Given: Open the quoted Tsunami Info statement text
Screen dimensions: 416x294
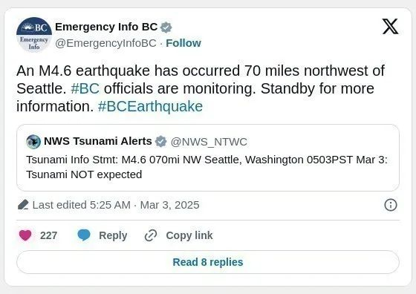Looking at the screenshot, I should [207, 167].
